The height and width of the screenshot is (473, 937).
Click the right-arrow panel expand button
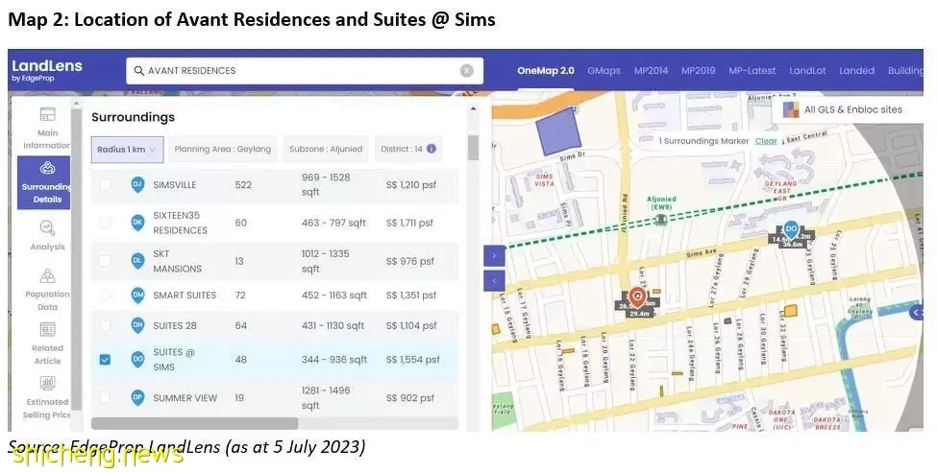tap(494, 255)
